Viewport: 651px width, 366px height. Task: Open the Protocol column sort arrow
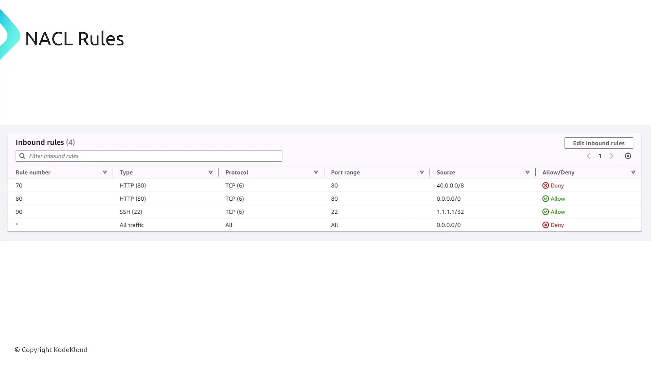point(316,172)
